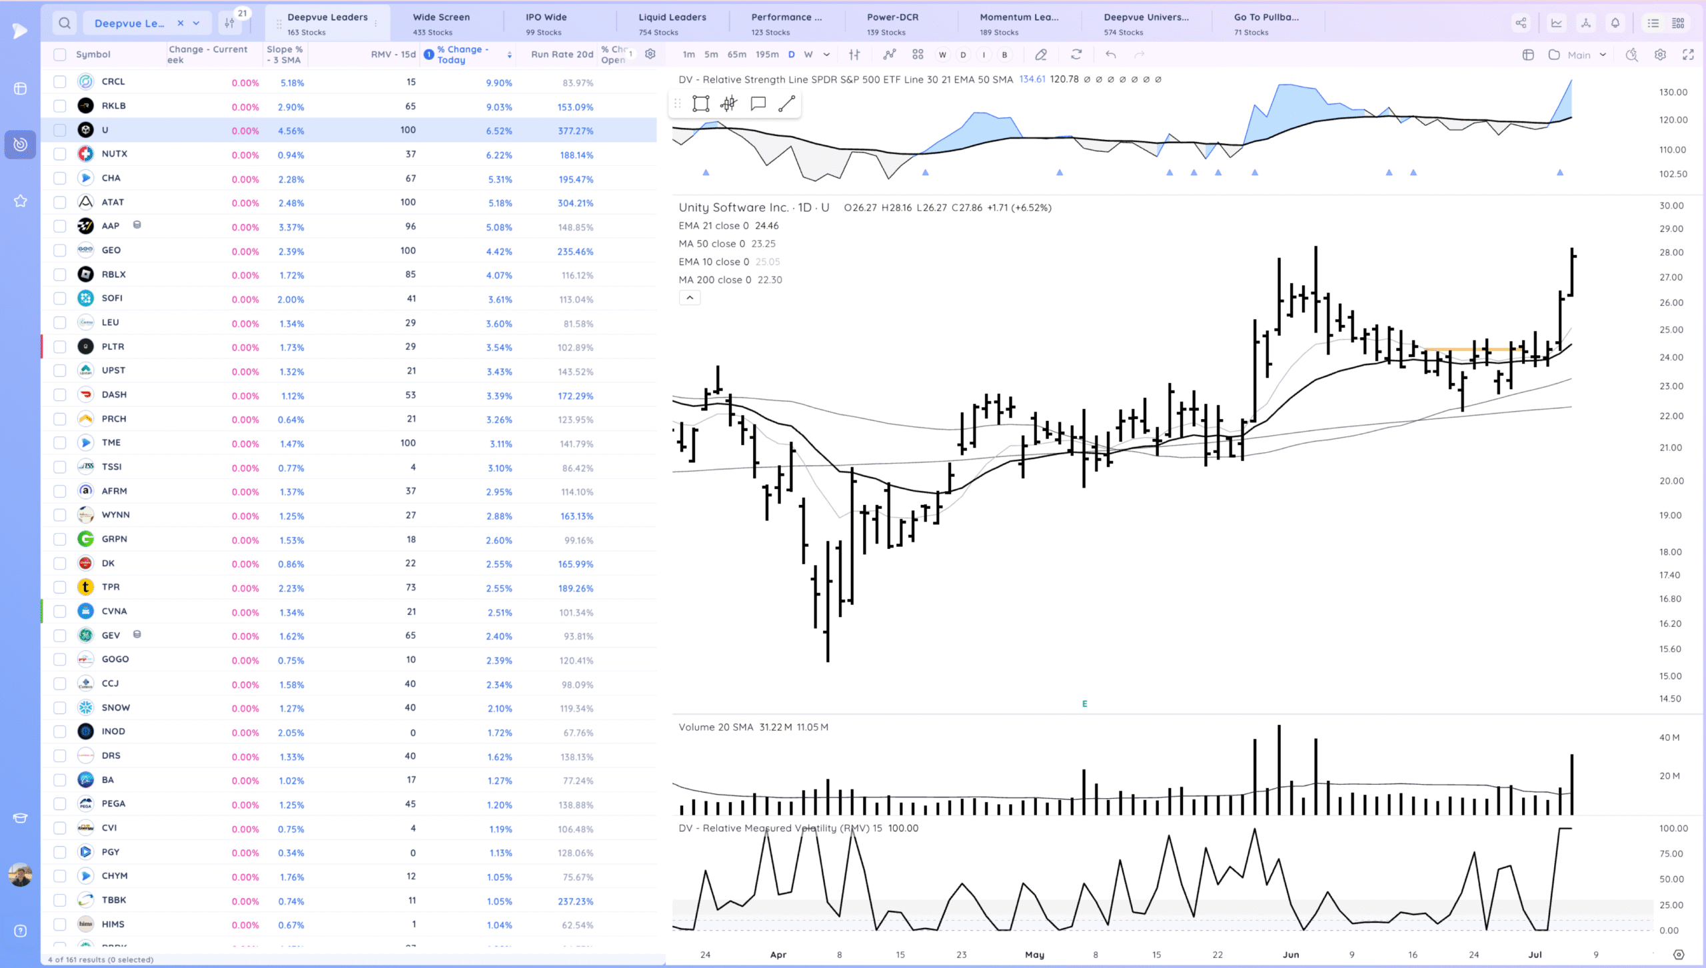This screenshot has width=1706, height=968.
Task: Choose the rectangle drawing tool
Action: click(700, 103)
